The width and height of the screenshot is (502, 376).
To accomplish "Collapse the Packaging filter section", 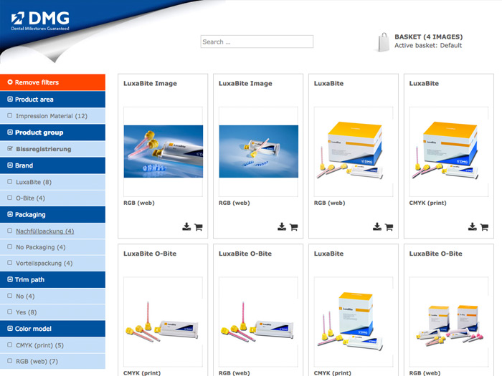I will click(x=10, y=214).
